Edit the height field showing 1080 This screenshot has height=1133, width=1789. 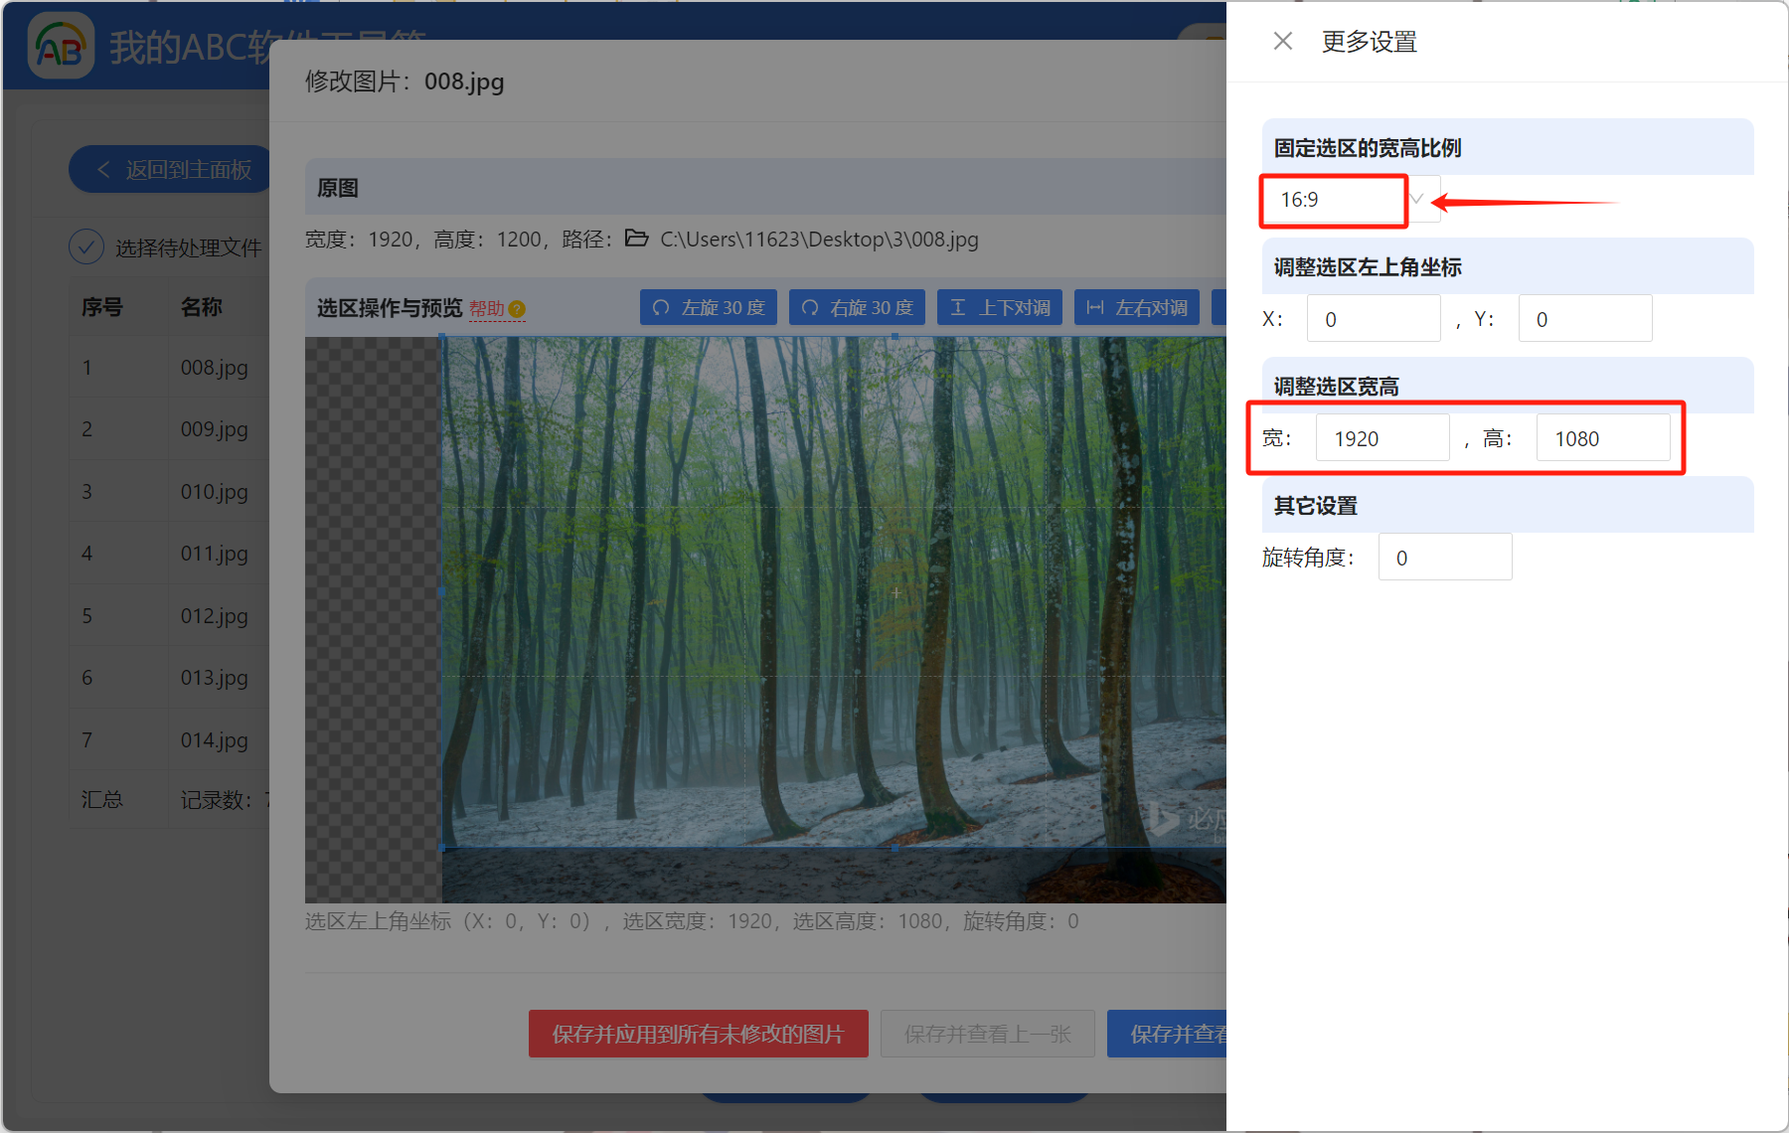tap(1603, 437)
